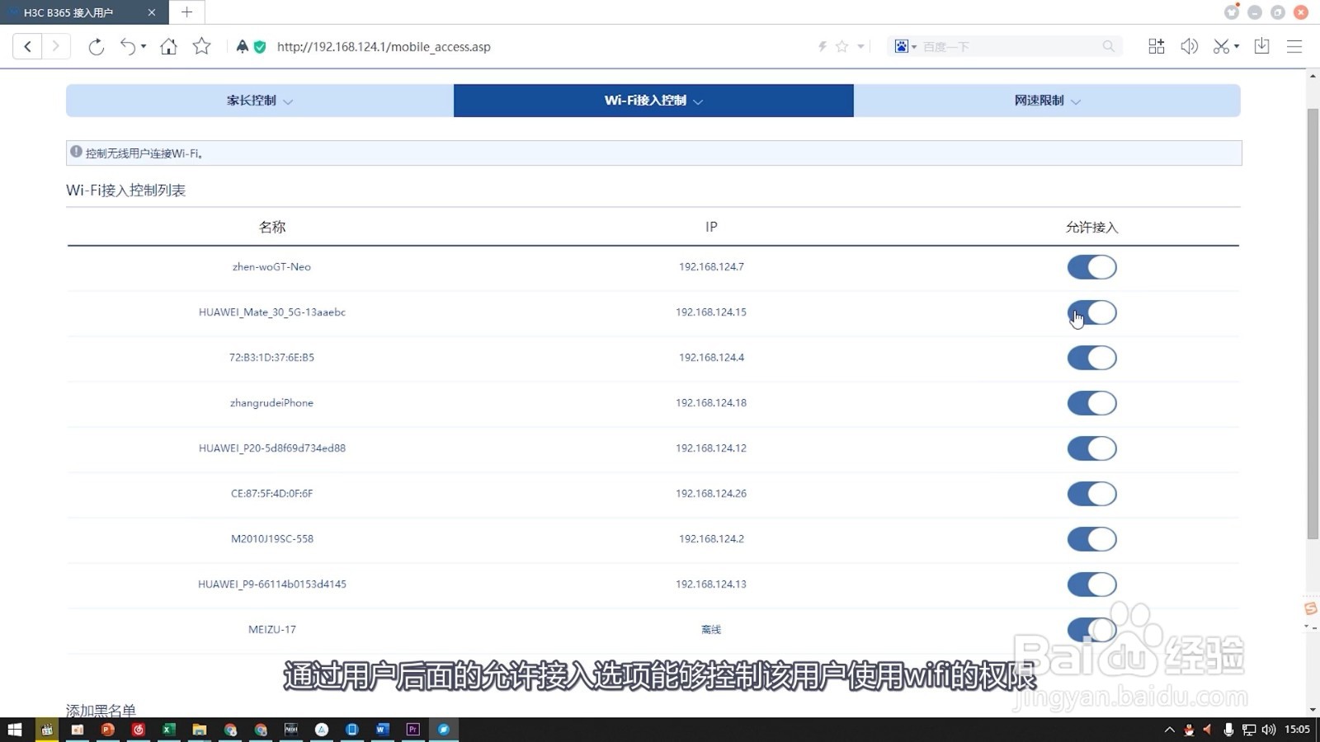Click the speaker mute icon in the browser toolbar

pyautogui.click(x=1189, y=46)
